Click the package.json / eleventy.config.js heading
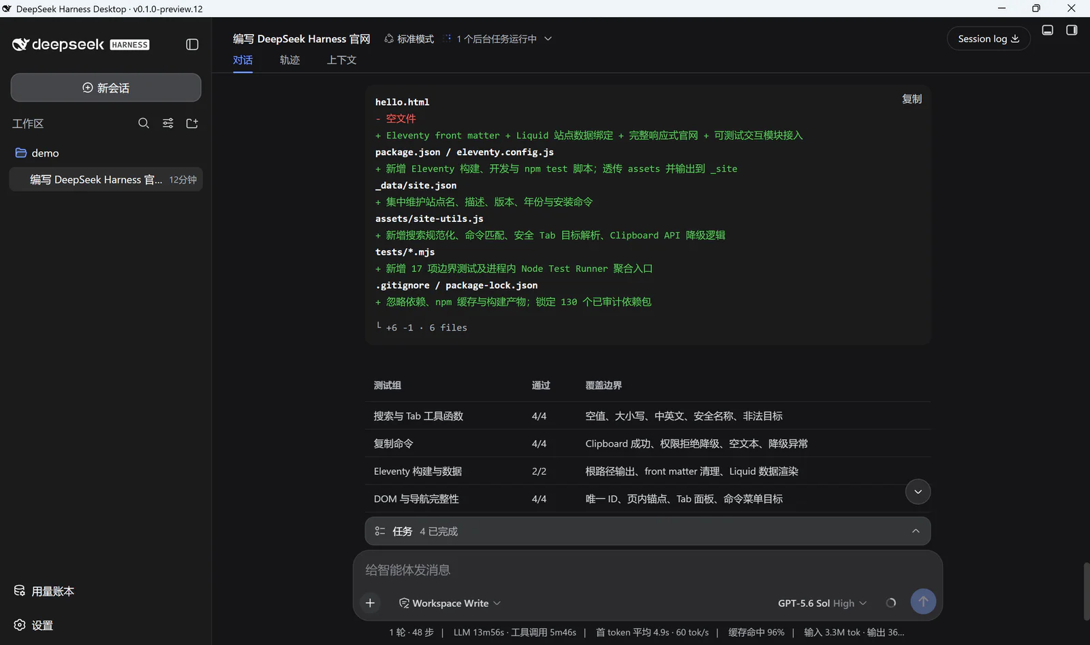 point(464,152)
